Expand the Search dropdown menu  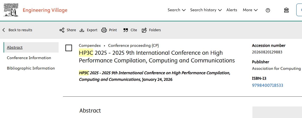[177, 10]
